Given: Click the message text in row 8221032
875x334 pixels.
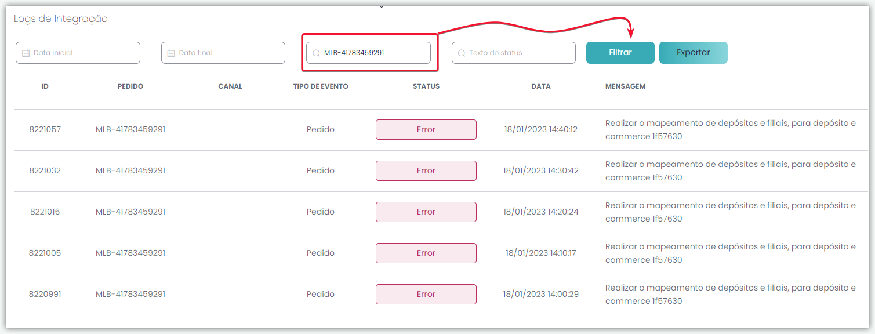Looking at the screenshot, I should (x=731, y=171).
